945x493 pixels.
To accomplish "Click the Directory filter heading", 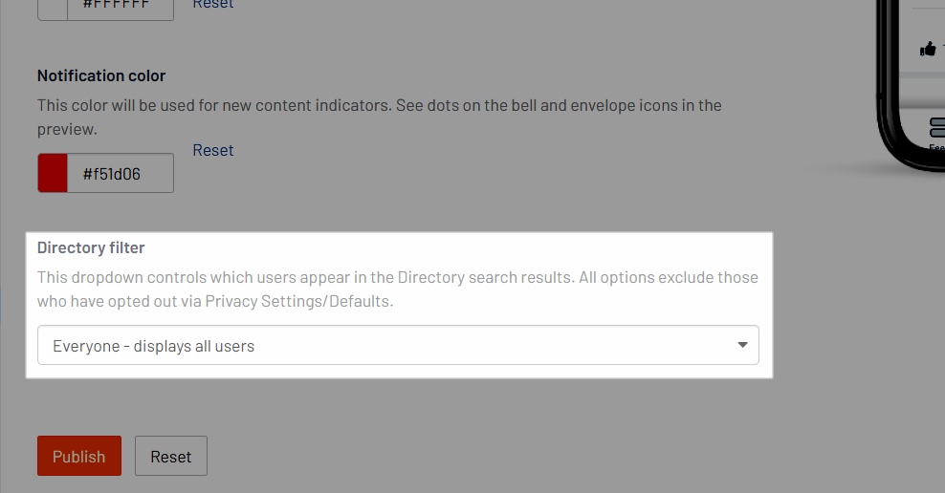I will (91, 247).
